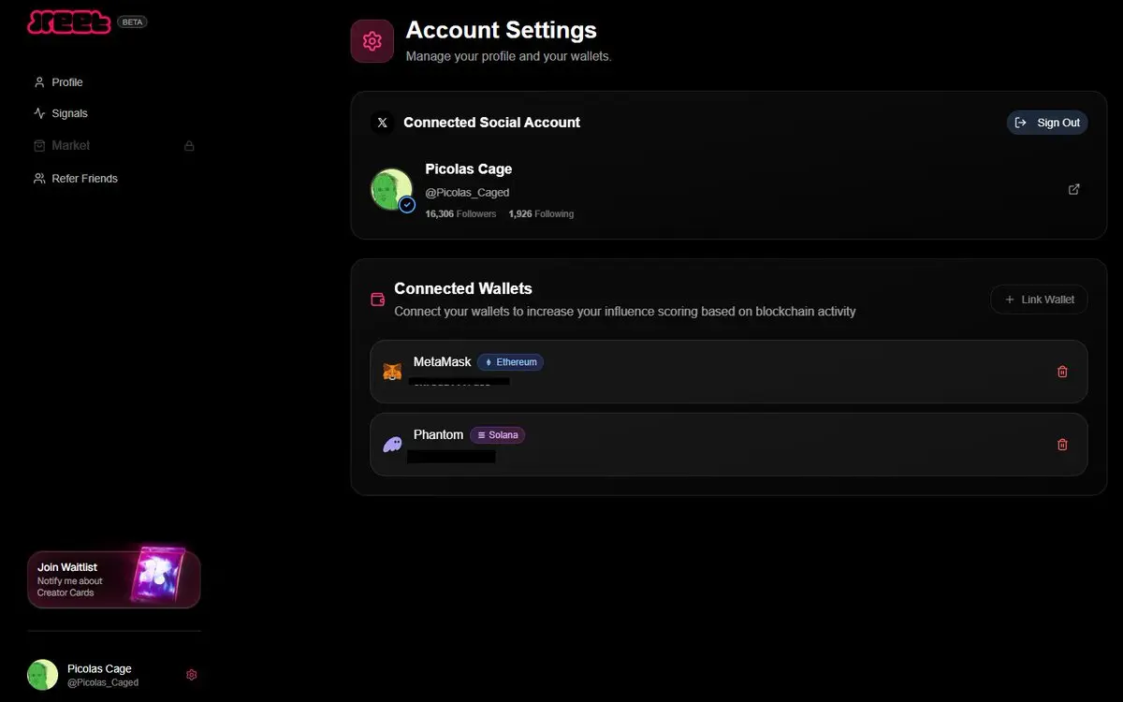Click the MetaMask fox icon
The width and height of the screenshot is (1123, 702).
pos(393,372)
